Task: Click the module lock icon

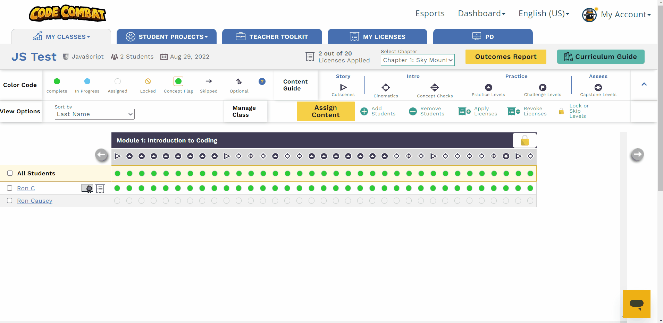Action: 524,140
